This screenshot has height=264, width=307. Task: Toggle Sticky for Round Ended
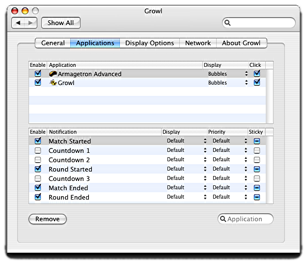[x=257, y=197]
